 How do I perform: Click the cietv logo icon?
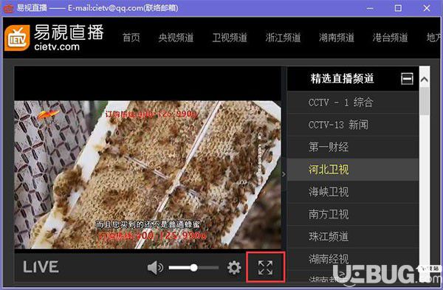click(x=17, y=38)
